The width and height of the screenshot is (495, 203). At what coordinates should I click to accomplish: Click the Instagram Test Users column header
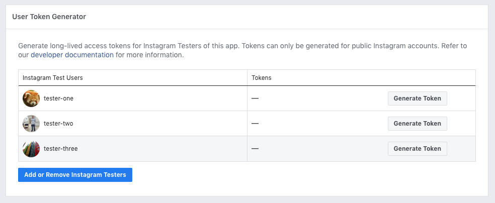53,78
